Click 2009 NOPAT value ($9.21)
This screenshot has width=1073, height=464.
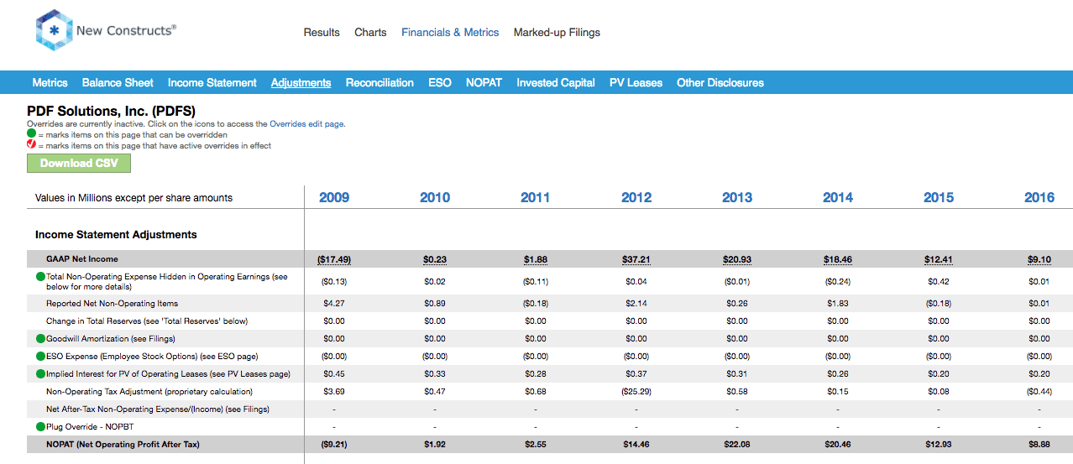tap(334, 444)
